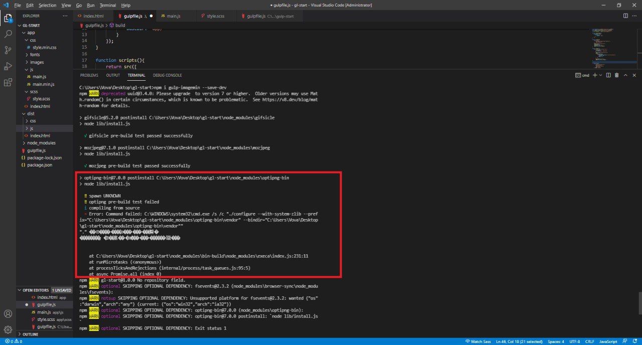
Task: Open the Run and Debug view
Action: 8,66
